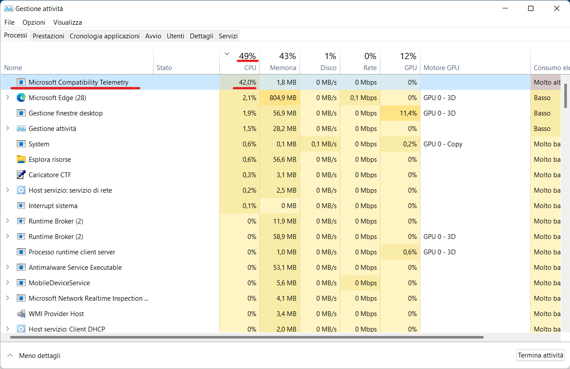Click the GPU 0 - Copy engine cell
570x369 pixels.
(475, 144)
